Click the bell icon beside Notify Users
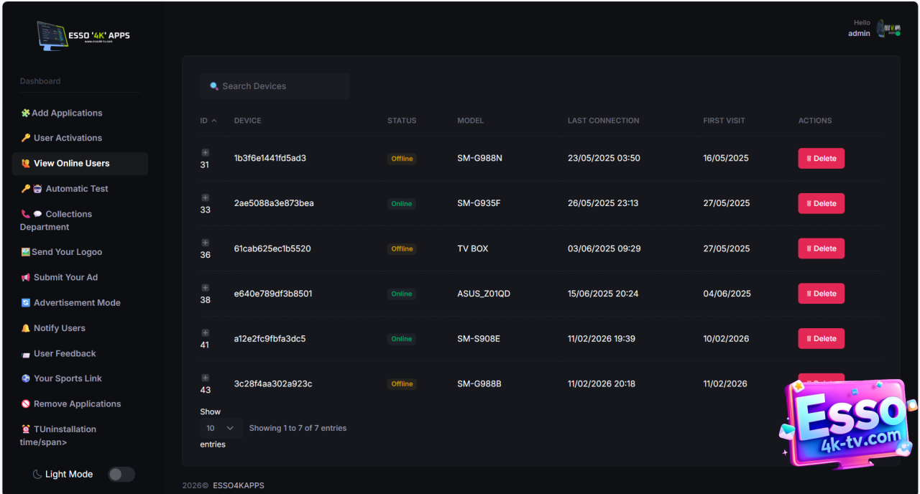Image resolution: width=920 pixels, height=494 pixels. tap(26, 328)
